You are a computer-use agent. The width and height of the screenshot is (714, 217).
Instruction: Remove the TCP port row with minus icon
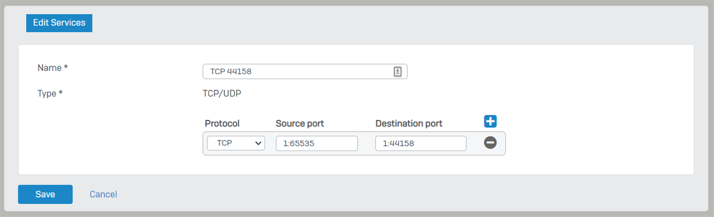coord(490,143)
